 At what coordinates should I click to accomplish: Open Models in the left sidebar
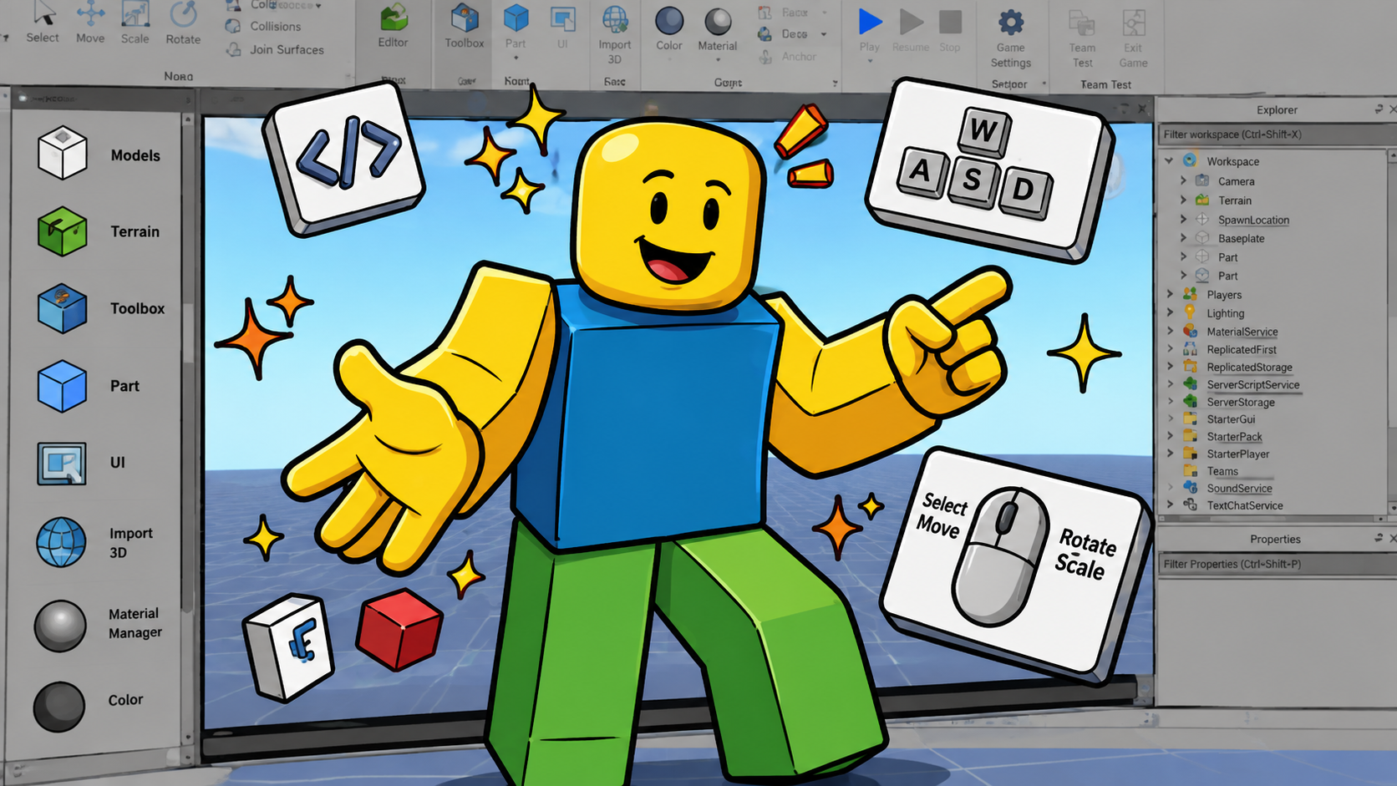[x=99, y=155]
